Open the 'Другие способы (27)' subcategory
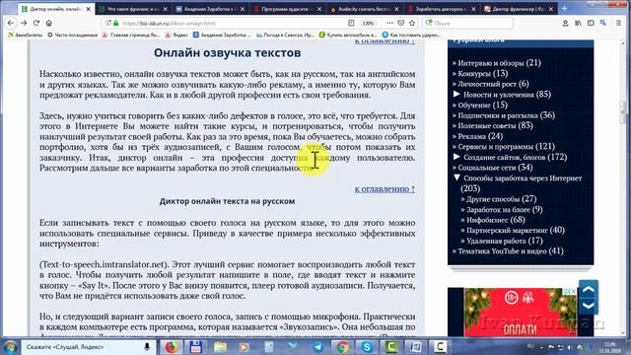 (502, 199)
